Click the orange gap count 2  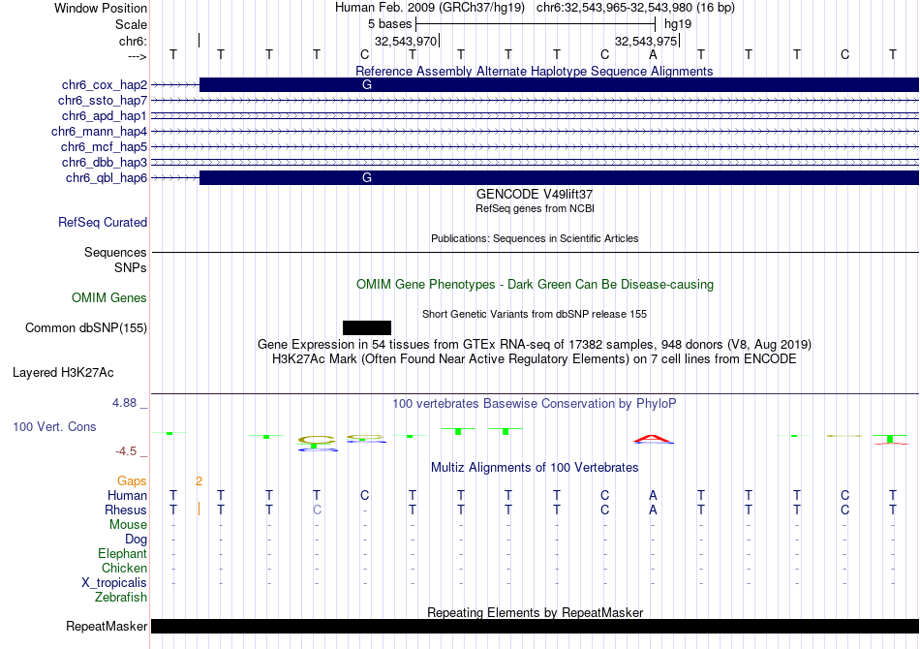click(x=199, y=481)
